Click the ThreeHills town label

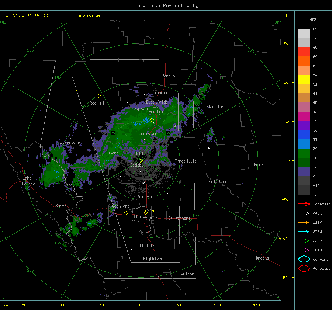[x=186, y=161]
